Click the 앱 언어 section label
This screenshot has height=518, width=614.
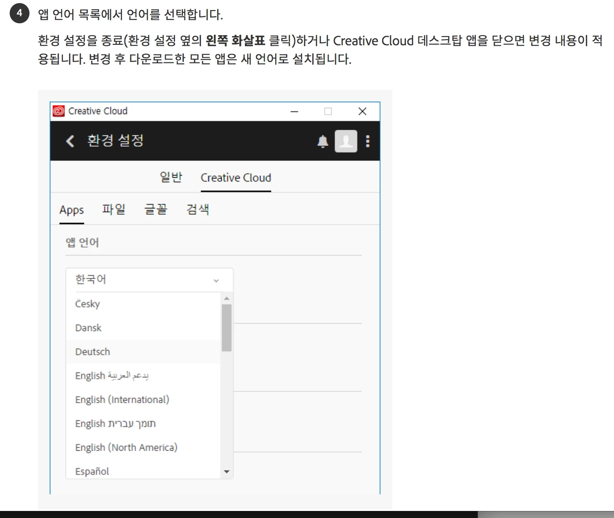(x=82, y=242)
